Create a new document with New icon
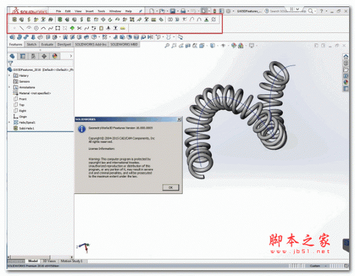 (x=151, y=11)
